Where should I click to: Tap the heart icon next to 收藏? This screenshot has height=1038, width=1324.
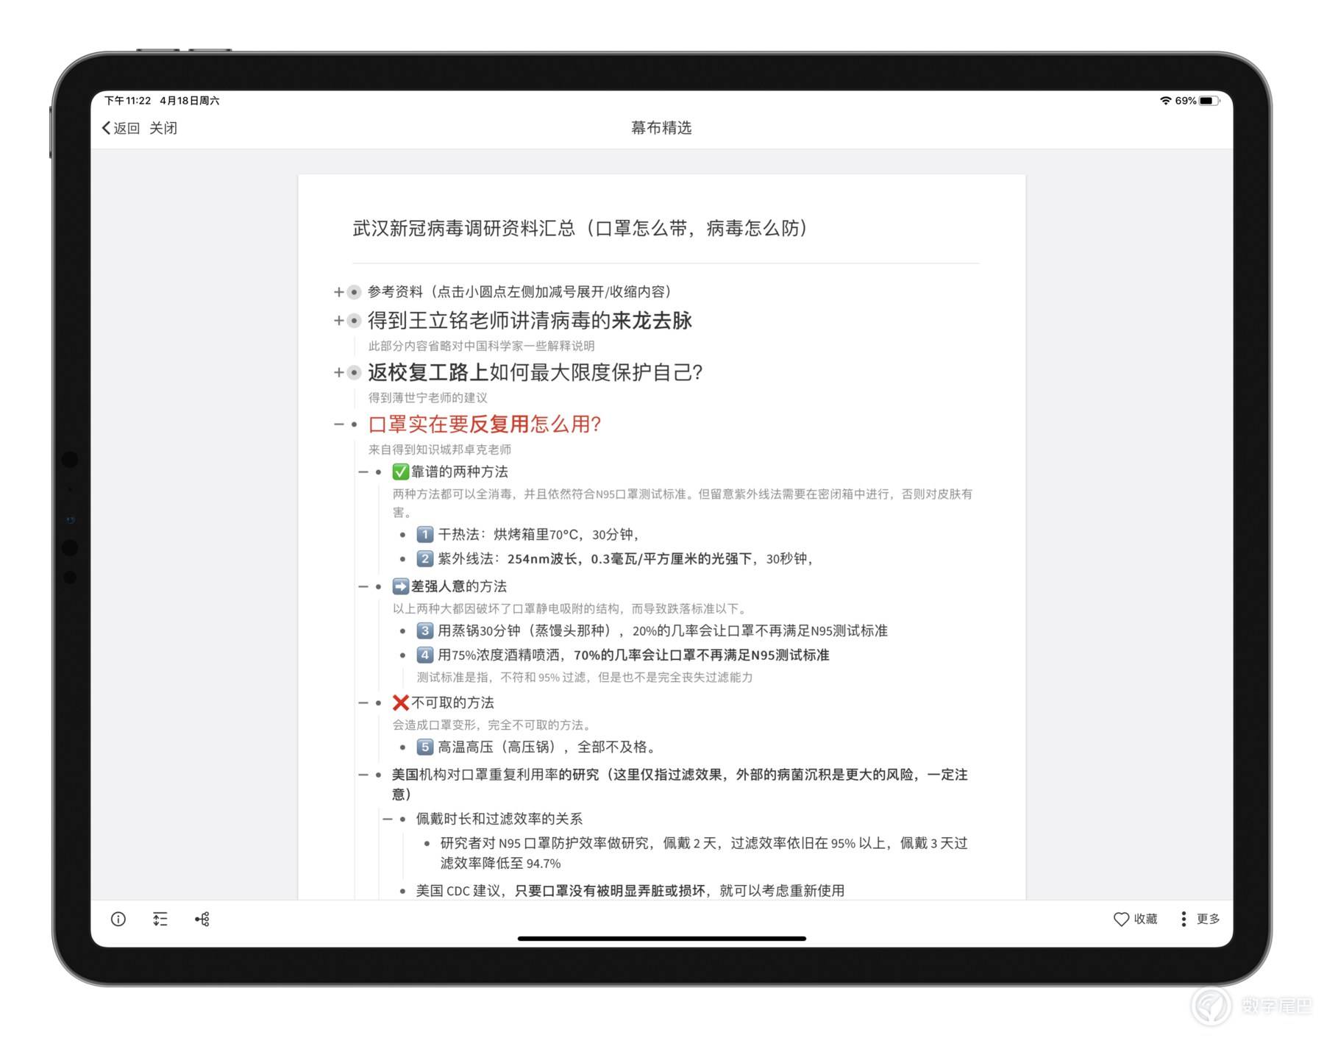[x=1120, y=919]
